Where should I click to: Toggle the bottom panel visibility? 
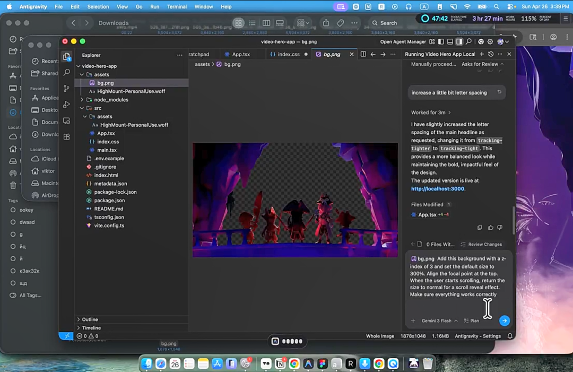coord(450,42)
